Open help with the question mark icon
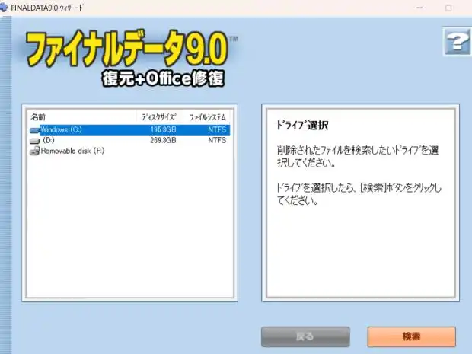 point(457,42)
